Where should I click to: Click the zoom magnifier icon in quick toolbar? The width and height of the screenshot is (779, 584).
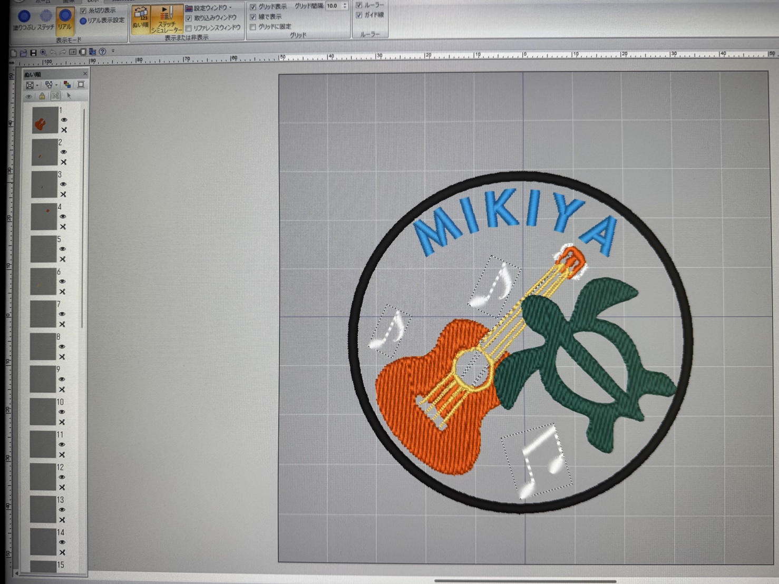[x=43, y=53]
